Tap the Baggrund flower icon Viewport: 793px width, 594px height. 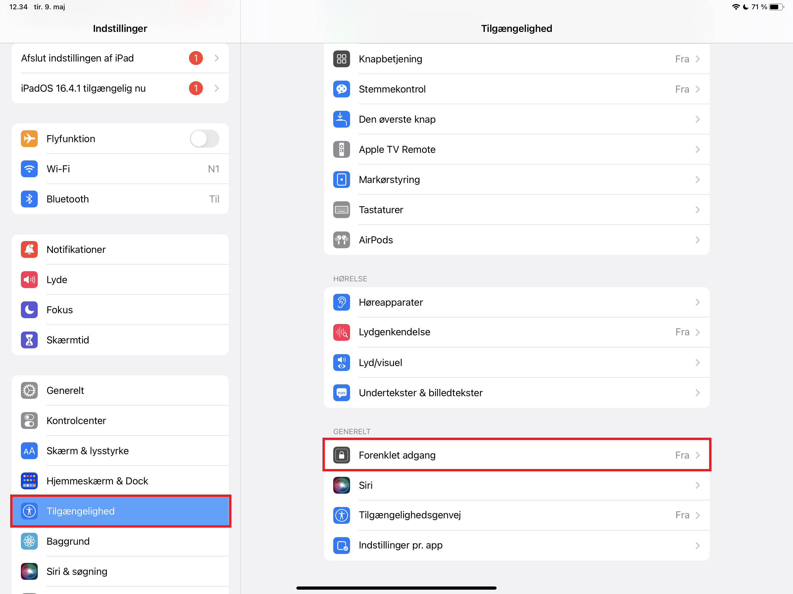(x=29, y=541)
